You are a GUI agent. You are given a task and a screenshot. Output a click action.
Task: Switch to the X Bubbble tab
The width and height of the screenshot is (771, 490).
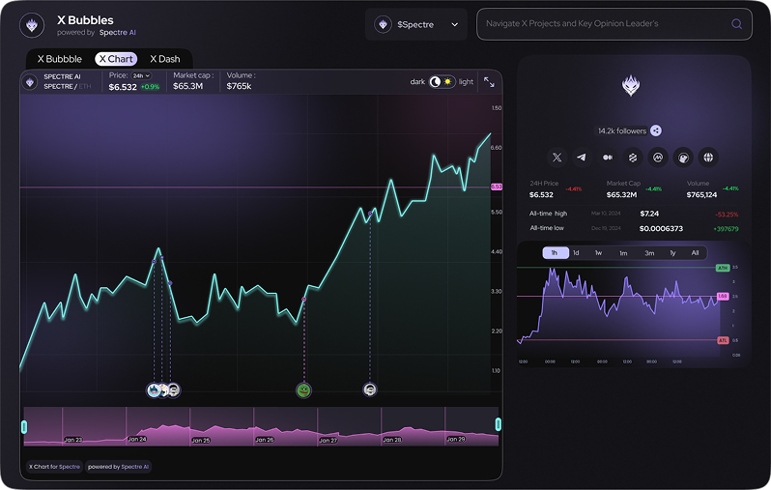[60, 59]
